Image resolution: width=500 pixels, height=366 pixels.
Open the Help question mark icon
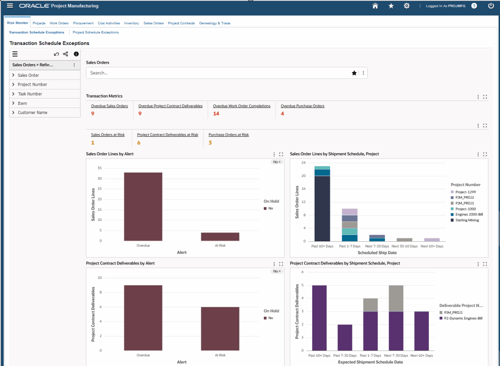point(474,6)
